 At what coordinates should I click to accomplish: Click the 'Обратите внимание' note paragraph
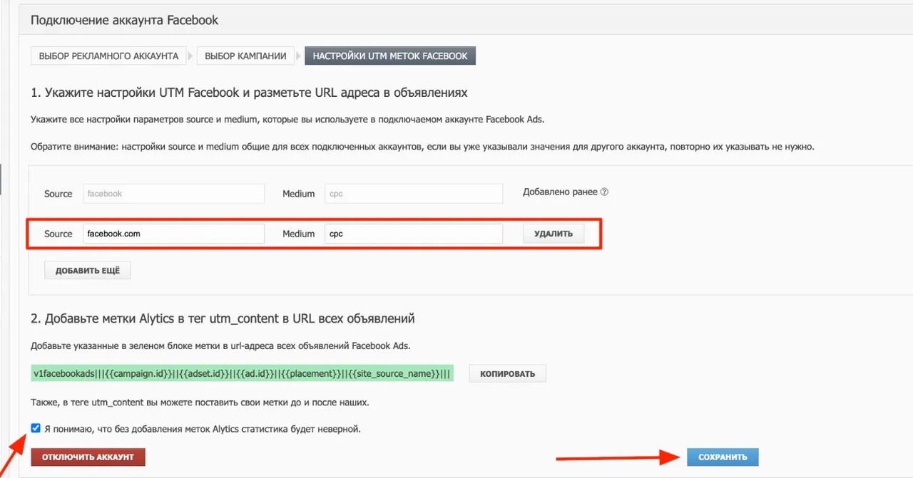click(x=422, y=147)
